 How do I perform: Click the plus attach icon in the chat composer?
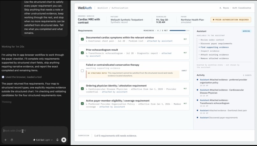tap(5, 140)
